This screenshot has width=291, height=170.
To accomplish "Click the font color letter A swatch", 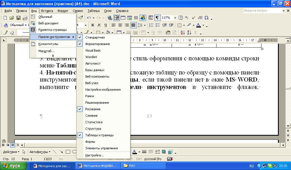I will click(198, 25).
